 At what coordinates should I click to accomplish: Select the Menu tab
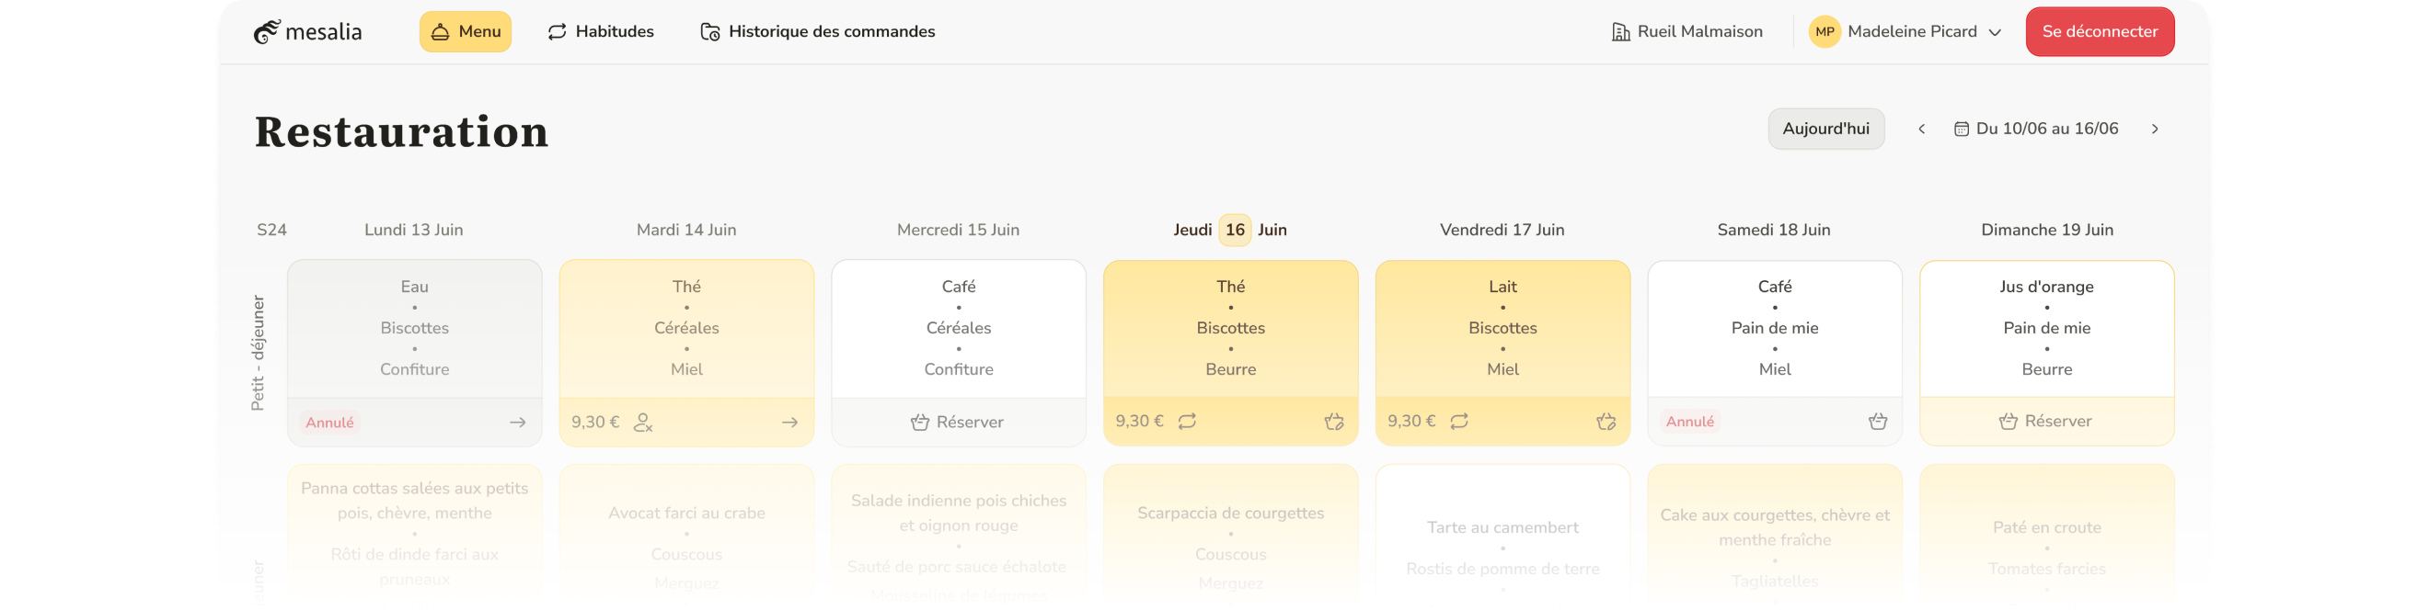(466, 32)
